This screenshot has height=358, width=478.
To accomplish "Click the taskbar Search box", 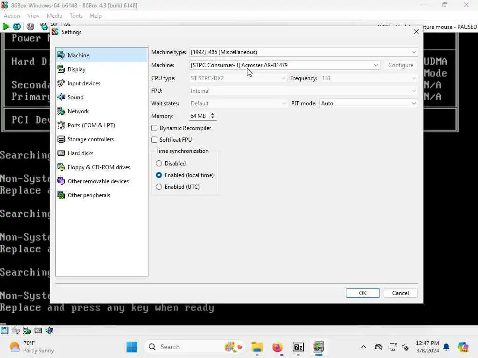I will click(195, 347).
